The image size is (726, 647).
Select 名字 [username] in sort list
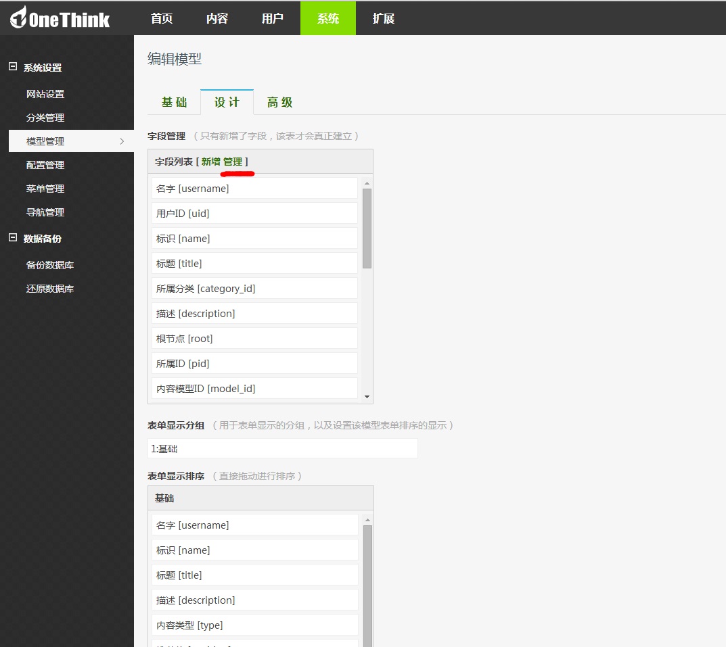(255, 525)
